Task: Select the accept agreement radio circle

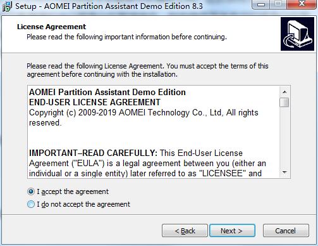Action: [31, 191]
